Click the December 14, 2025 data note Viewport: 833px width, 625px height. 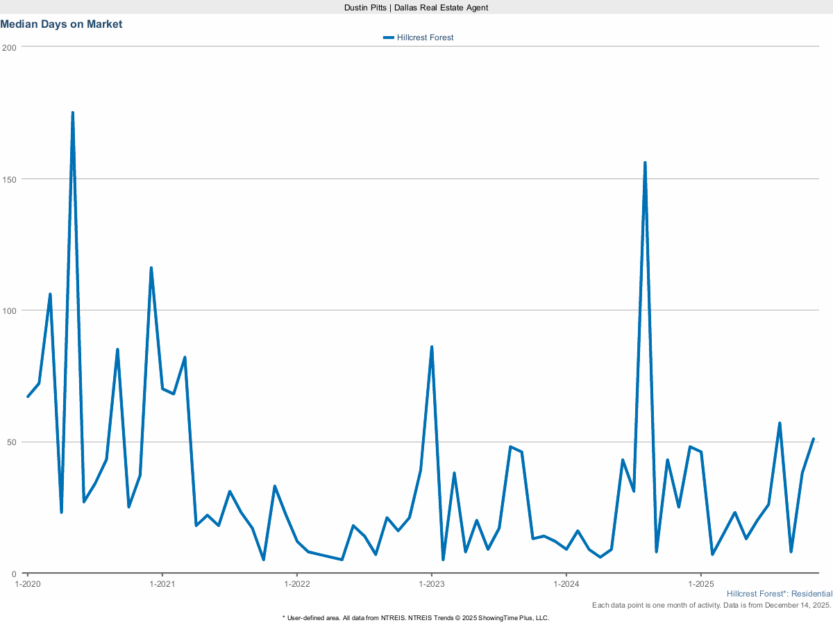[x=711, y=605]
